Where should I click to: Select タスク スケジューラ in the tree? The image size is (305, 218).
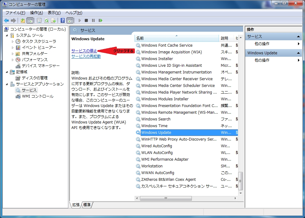(39, 41)
